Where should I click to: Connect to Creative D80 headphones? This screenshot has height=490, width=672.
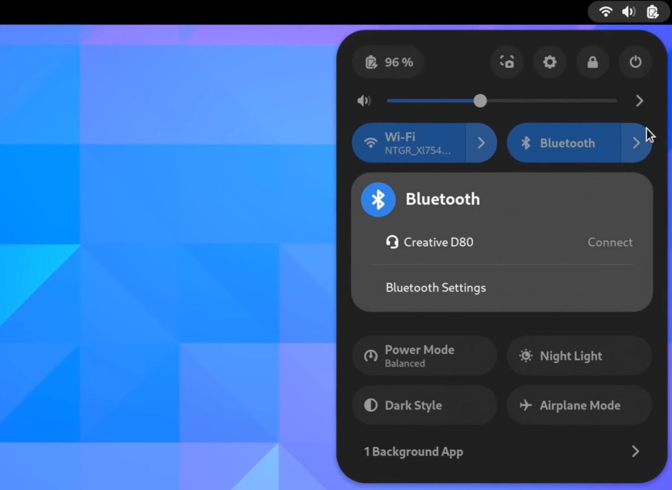coord(610,242)
